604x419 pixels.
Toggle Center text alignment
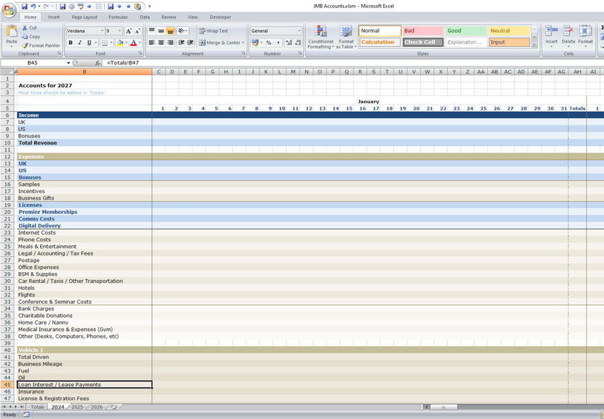[161, 43]
